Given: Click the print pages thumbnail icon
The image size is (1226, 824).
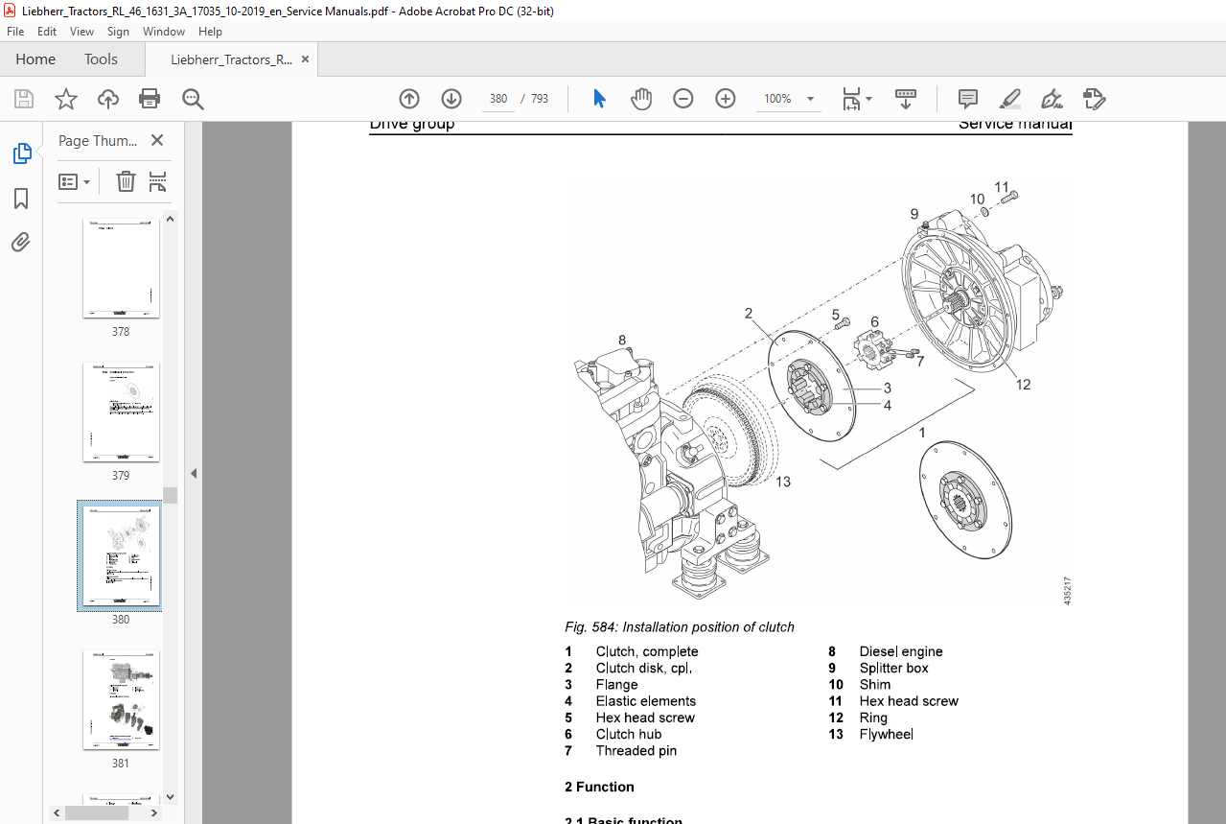Looking at the screenshot, I should tap(158, 181).
